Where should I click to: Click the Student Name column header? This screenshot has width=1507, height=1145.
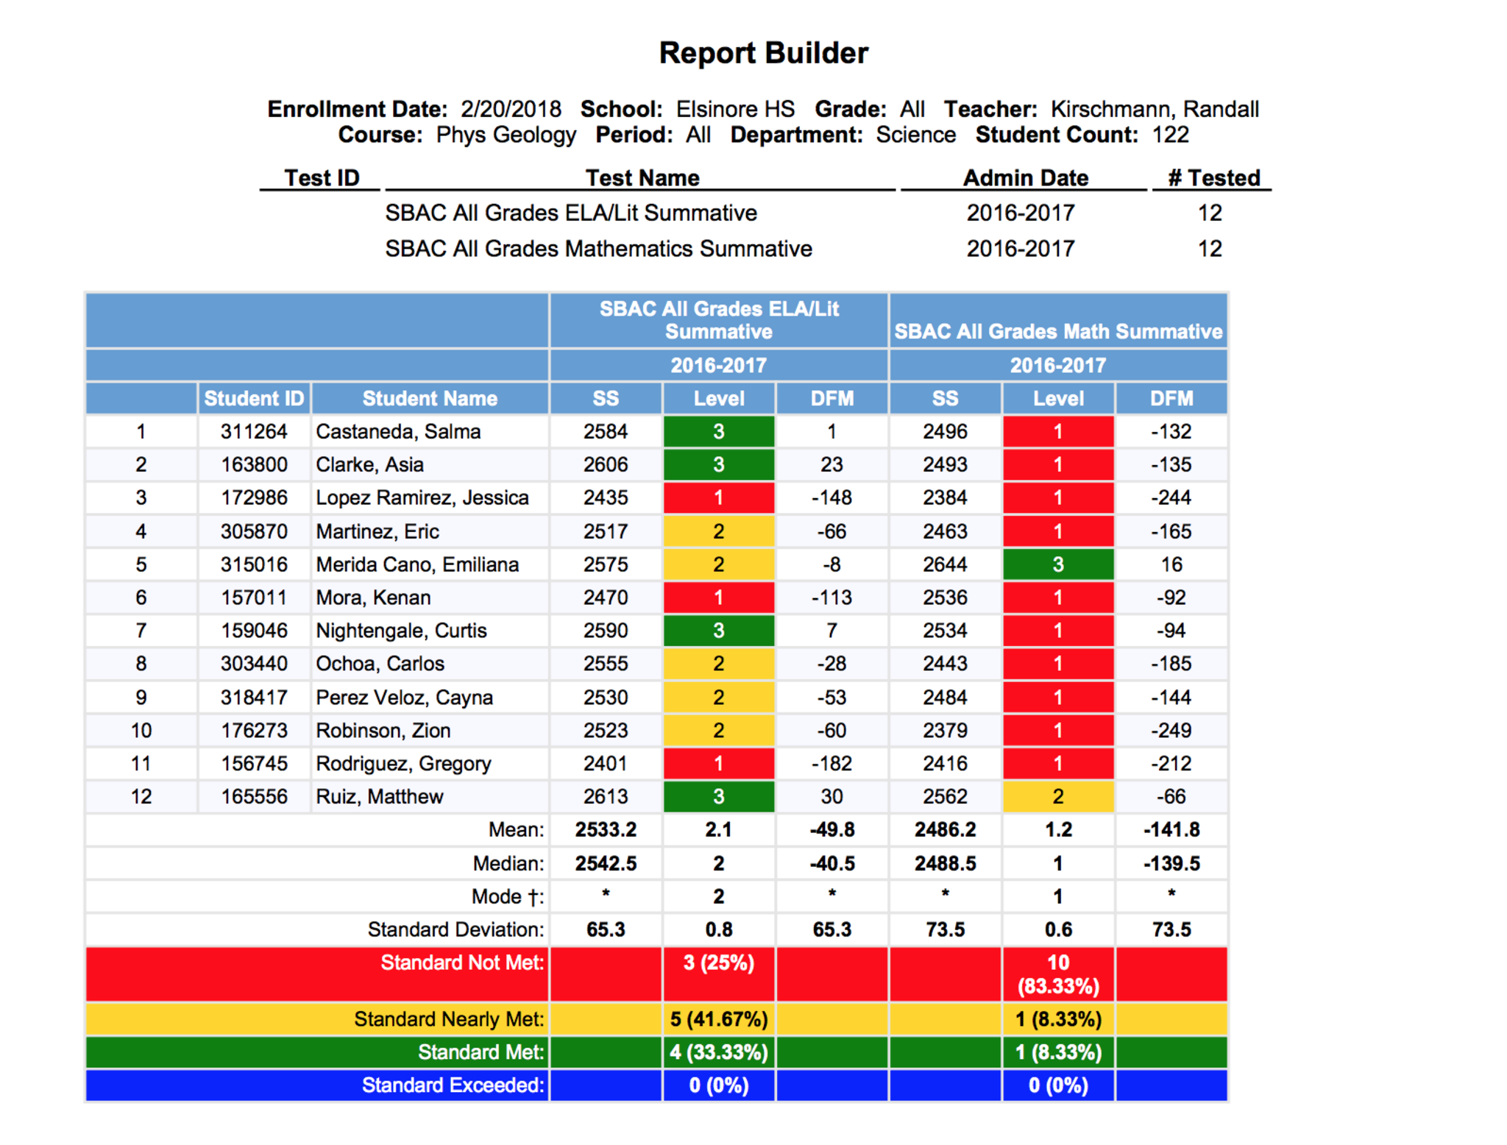[x=430, y=398]
